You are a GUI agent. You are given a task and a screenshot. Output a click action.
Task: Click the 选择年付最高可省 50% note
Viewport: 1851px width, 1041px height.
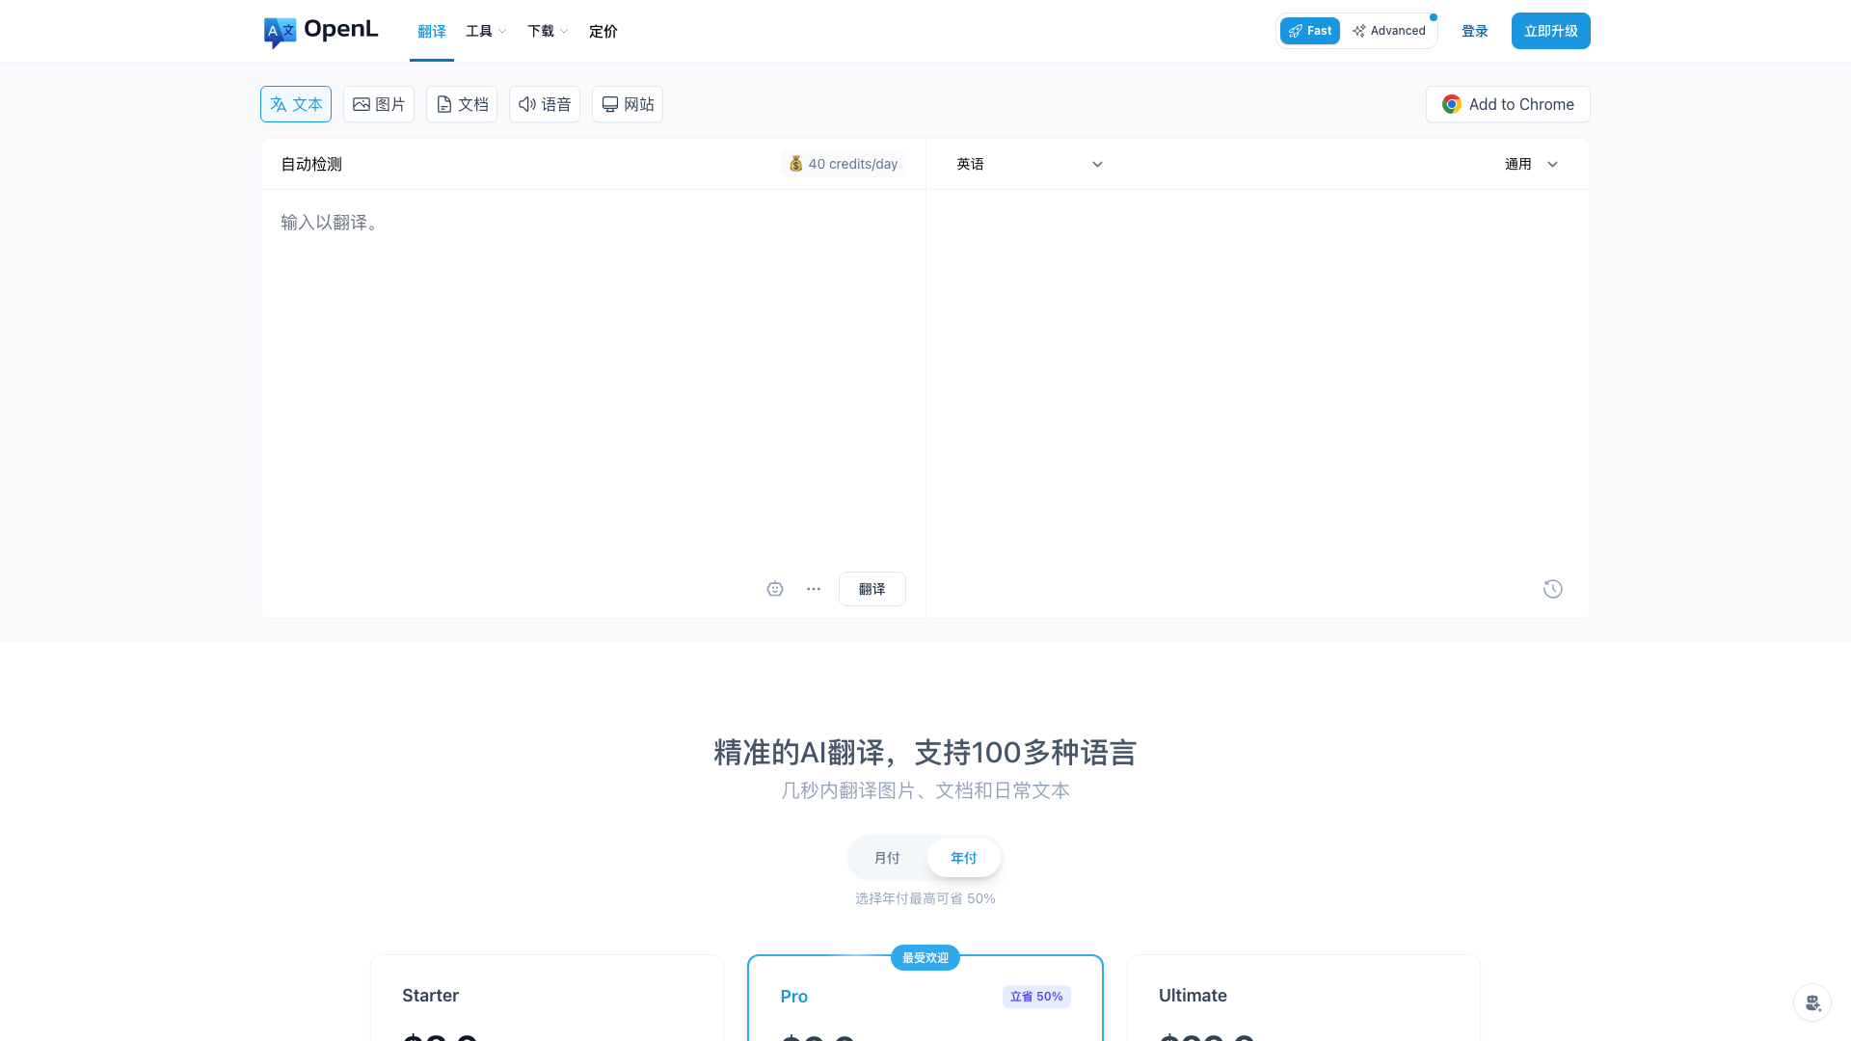pos(925,898)
